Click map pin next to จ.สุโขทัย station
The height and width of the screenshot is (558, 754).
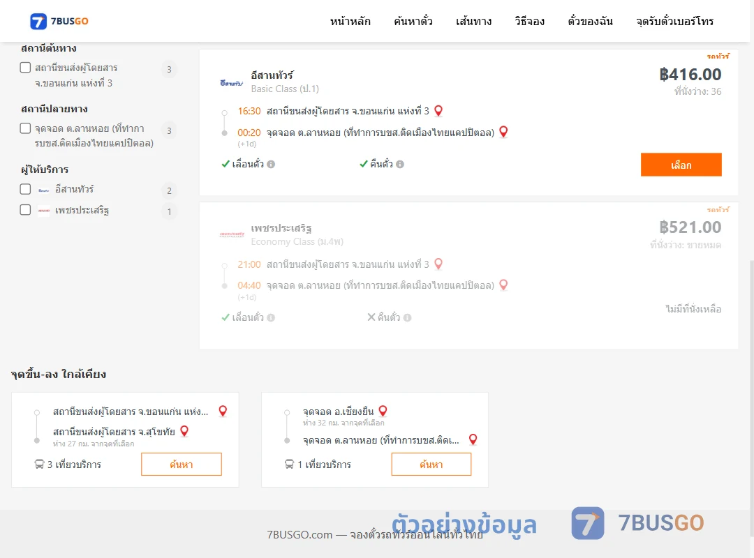[x=184, y=431]
